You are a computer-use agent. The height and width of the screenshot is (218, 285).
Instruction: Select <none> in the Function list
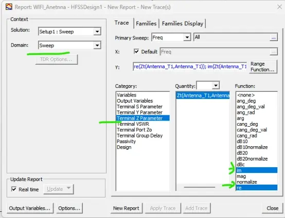tap(246, 95)
